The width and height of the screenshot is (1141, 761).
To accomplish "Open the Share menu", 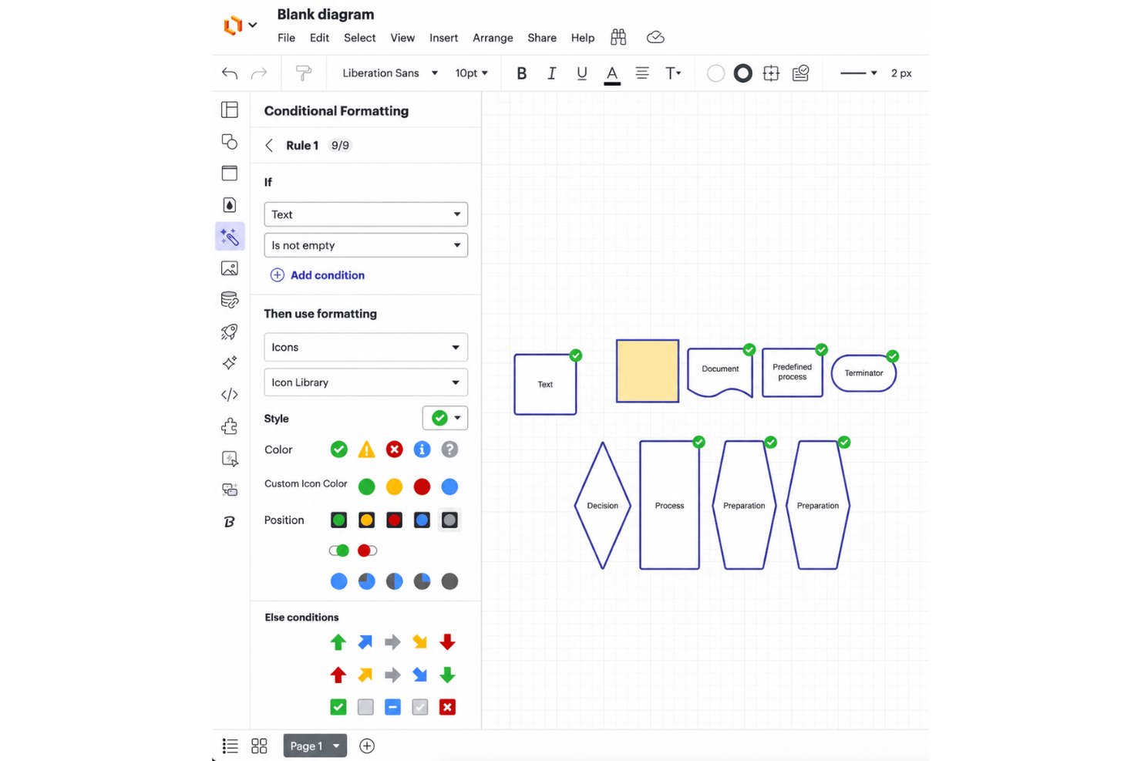I will pyautogui.click(x=542, y=38).
